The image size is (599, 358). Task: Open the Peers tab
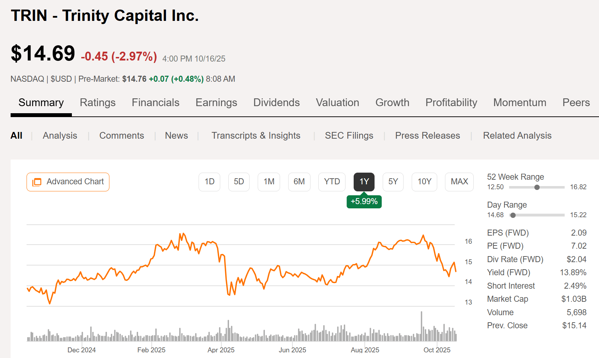576,103
